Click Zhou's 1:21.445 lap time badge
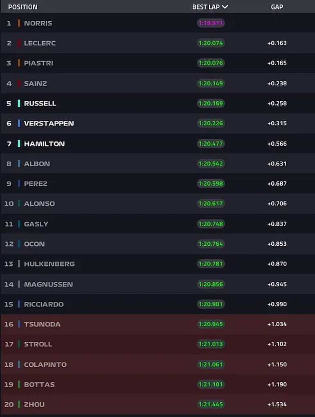The image size is (315, 417). (211, 404)
